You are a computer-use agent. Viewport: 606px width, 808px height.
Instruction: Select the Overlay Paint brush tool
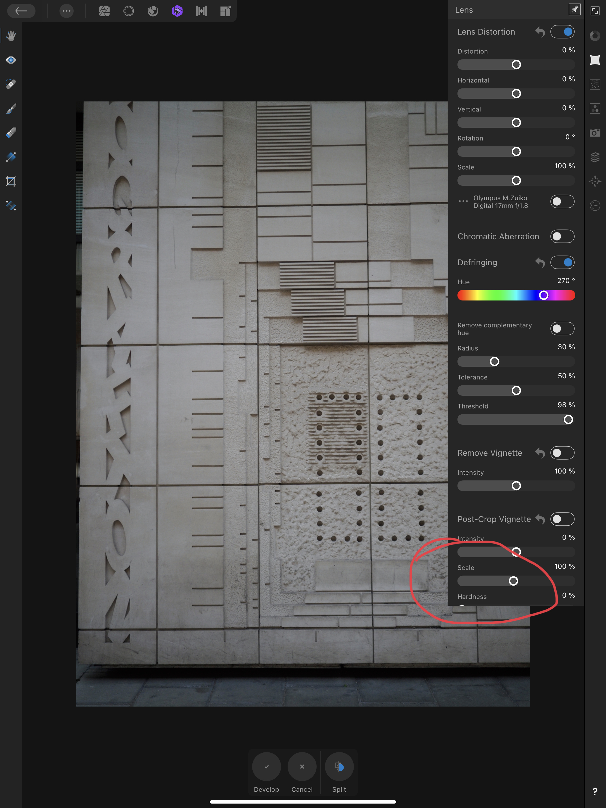tap(11, 109)
